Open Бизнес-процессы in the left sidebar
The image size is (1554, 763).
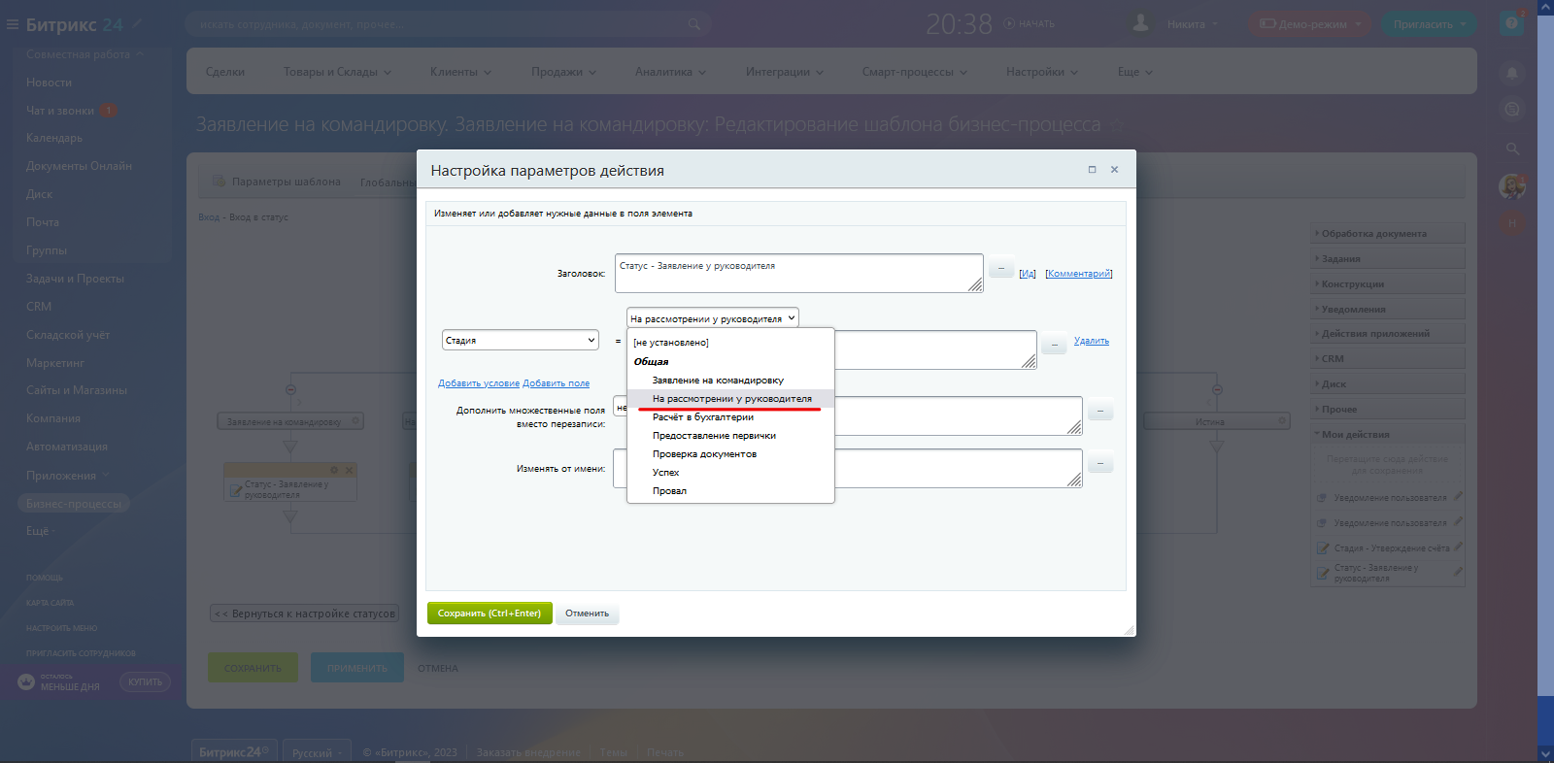tap(74, 504)
